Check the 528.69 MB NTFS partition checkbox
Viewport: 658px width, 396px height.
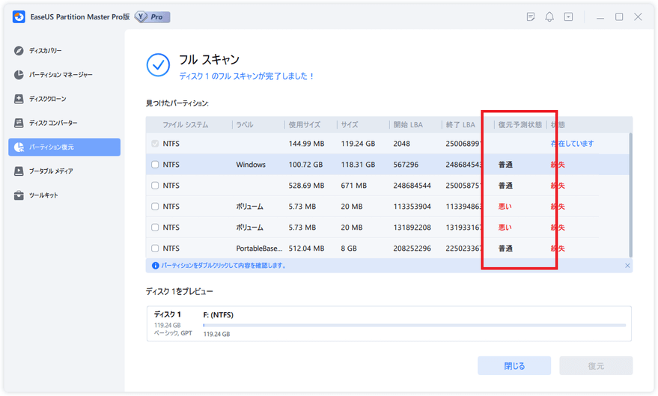(155, 186)
